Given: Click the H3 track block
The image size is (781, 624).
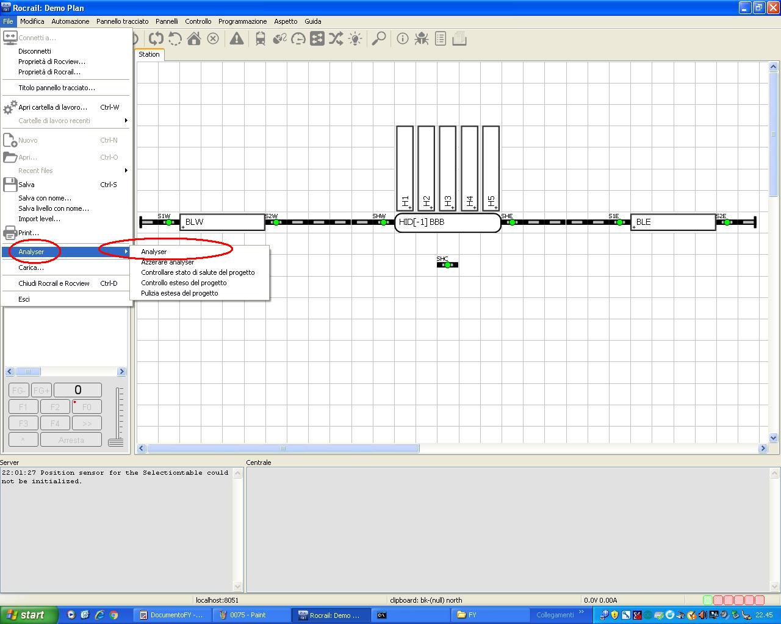Looking at the screenshot, I should [x=448, y=168].
